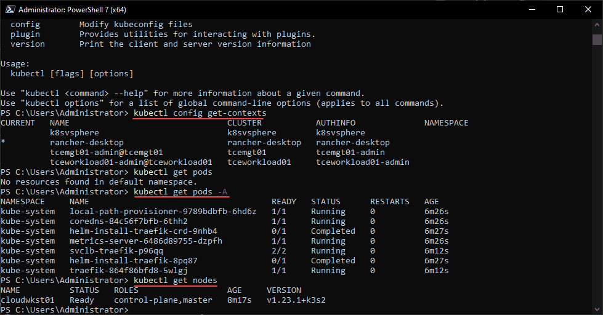Click the pod 'helm-install-traefik-8pq87'

tap(134, 261)
